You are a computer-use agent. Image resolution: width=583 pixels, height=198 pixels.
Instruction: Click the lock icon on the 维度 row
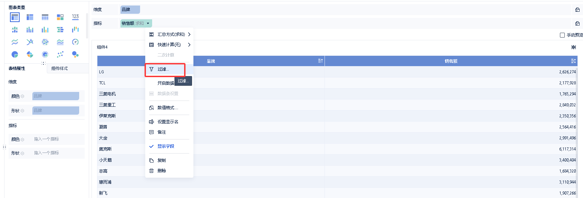pos(577,10)
